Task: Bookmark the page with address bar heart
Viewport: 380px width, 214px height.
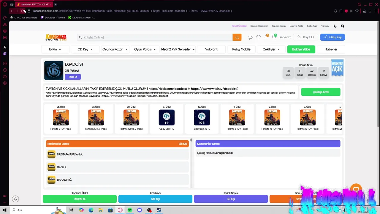Action: (357, 11)
